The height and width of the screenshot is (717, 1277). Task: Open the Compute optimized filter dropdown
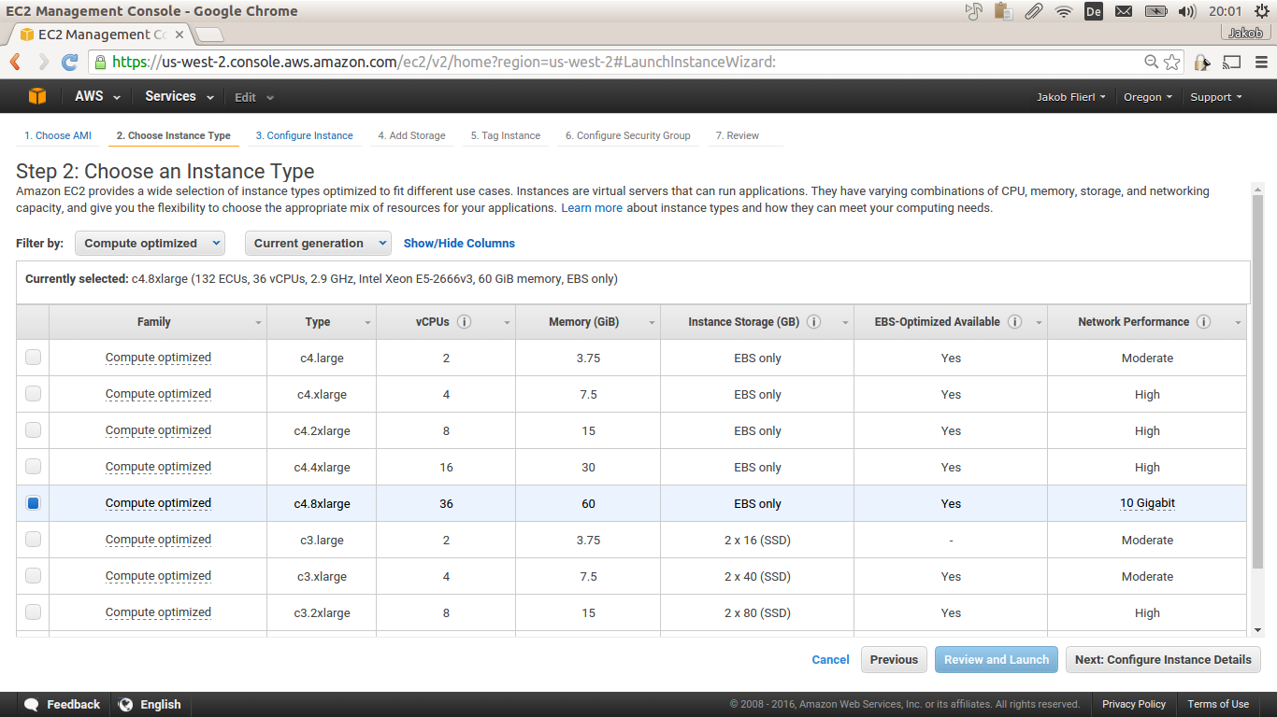tap(150, 243)
